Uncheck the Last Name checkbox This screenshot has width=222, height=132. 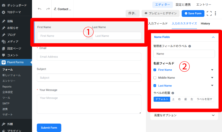[155, 86]
